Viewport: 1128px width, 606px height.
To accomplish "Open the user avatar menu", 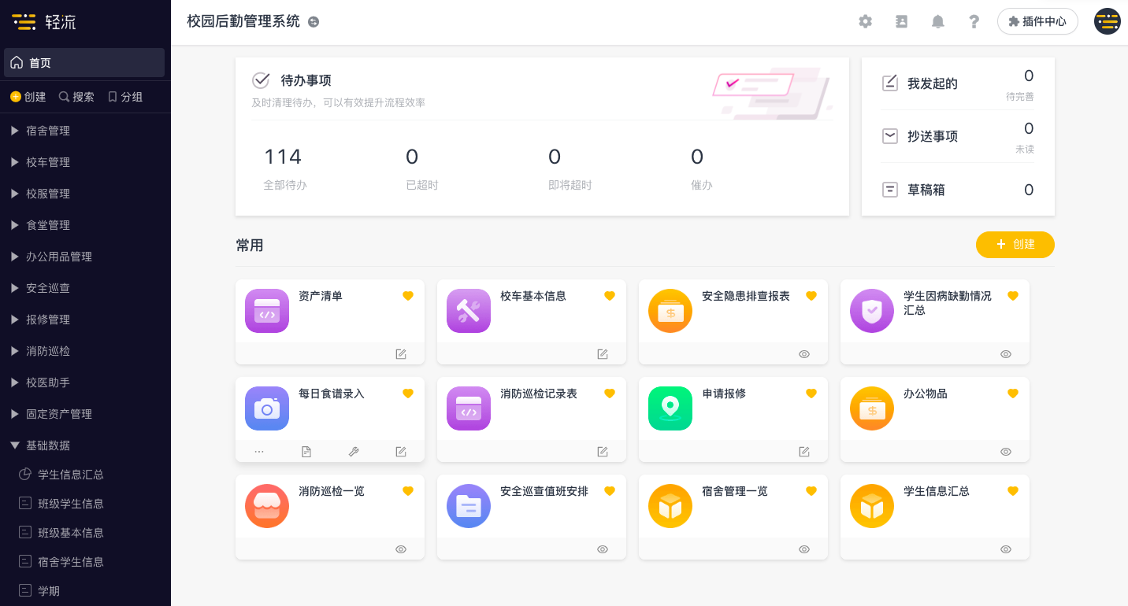I will point(1108,21).
